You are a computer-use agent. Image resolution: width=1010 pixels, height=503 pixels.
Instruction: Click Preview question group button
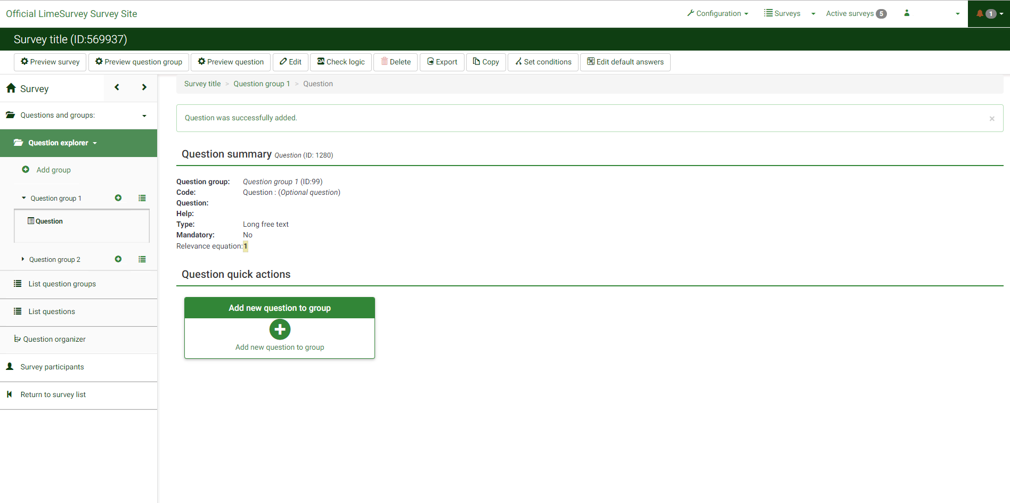[139, 62]
